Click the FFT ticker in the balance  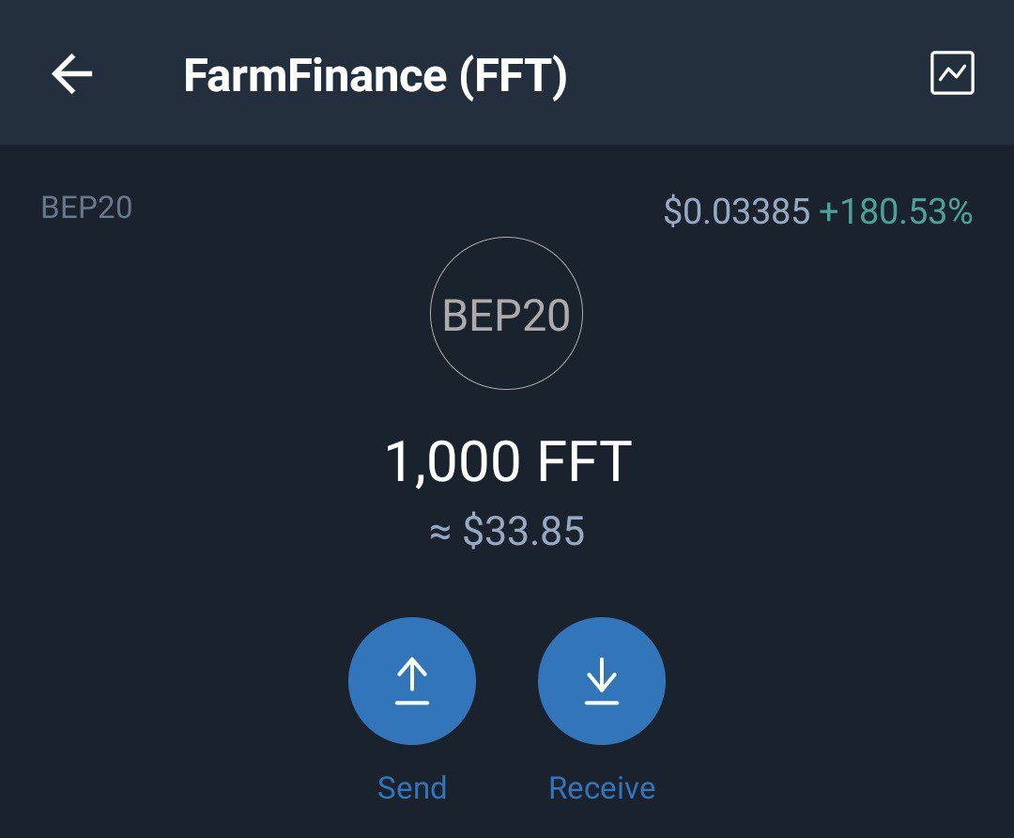(585, 460)
